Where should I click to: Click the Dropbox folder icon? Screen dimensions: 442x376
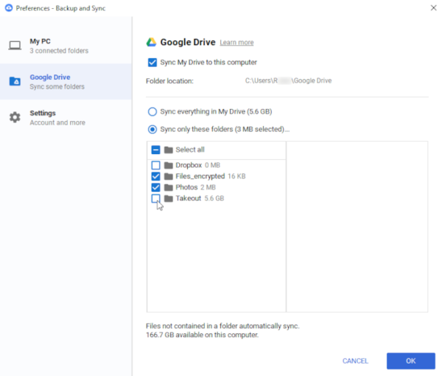click(169, 165)
